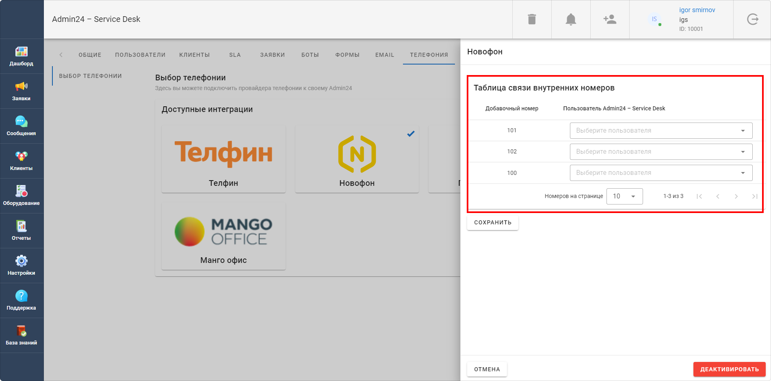
Task: Click the trash bin icon in header
Action: (x=532, y=19)
